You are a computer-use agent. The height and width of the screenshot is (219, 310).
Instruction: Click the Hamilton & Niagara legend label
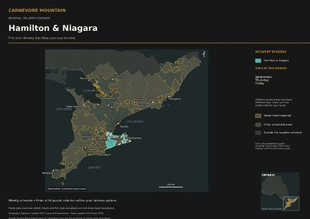pyautogui.click(x=276, y=61)
